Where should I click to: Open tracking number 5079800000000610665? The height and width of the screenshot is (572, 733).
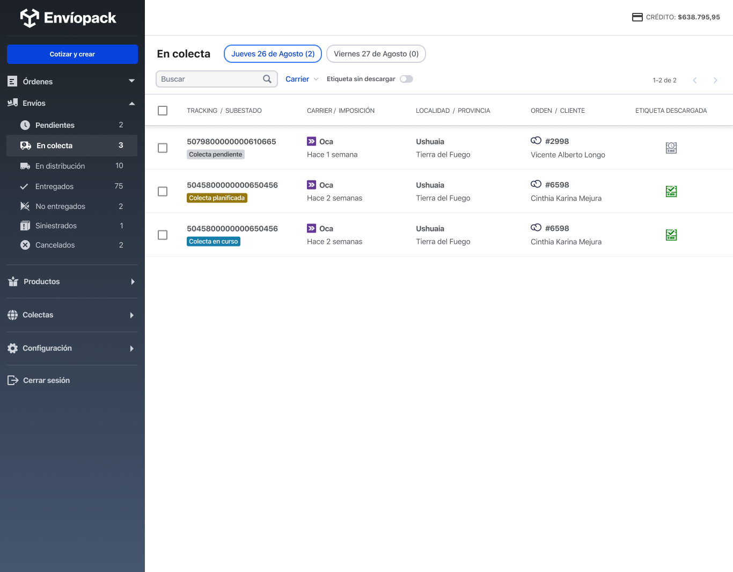tap(231, 141)
